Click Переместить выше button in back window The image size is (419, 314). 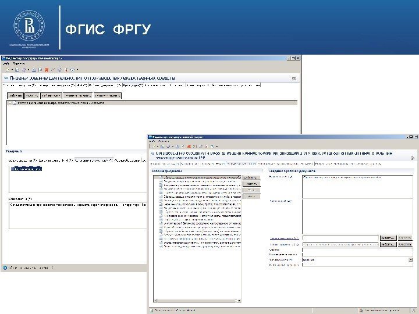tap(78, 95)
